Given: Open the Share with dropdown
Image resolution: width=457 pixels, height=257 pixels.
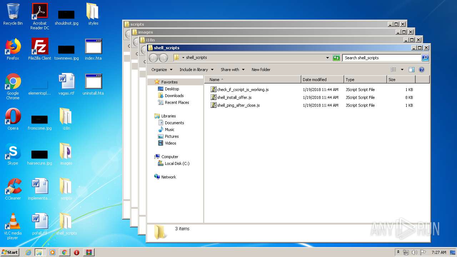Looking at the screenshot, I should pyautogui.click(x=232, y=70).
